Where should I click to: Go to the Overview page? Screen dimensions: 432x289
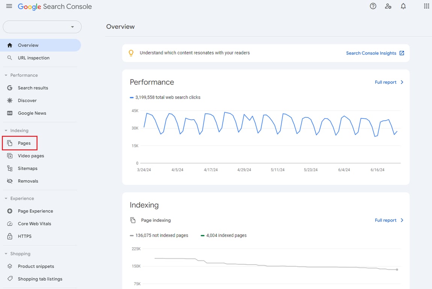[28, 45]
